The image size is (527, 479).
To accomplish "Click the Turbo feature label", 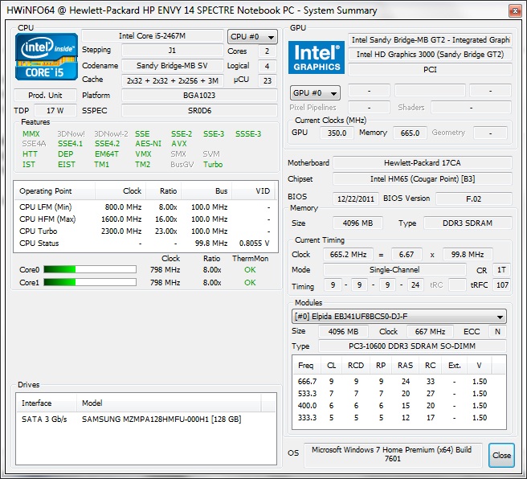I will (x=213, y=165).
